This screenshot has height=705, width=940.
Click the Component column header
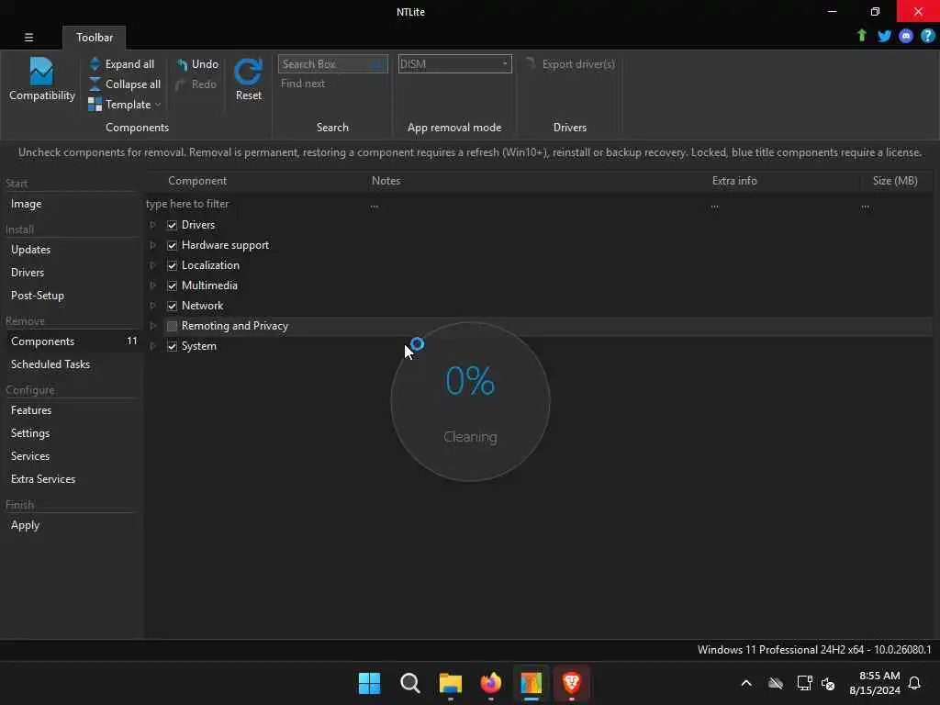(x=197, y=181)
